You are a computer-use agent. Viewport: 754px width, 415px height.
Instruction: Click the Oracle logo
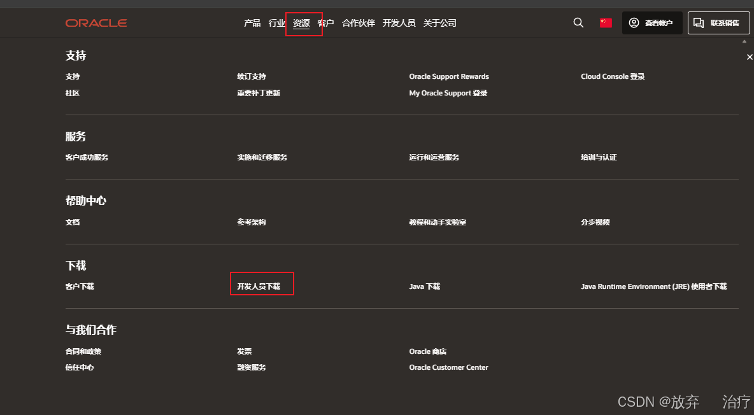[96, 22]
